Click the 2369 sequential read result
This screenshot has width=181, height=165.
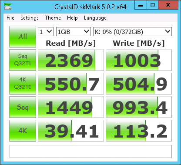click(71, 60)
